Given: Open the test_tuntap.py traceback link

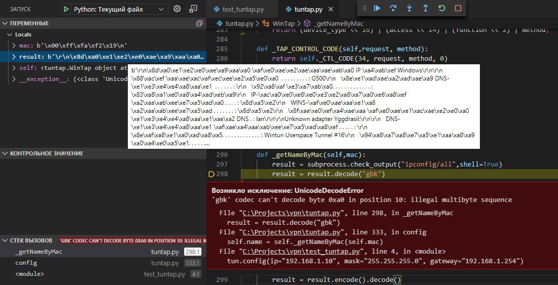Looking at the screenshot, I should point(301,252).
